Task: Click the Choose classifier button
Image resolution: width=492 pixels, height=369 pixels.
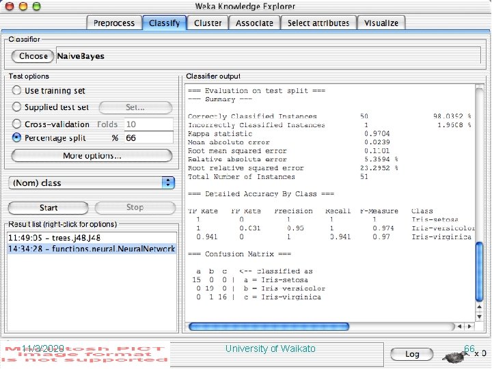Action: coord(33,56)
